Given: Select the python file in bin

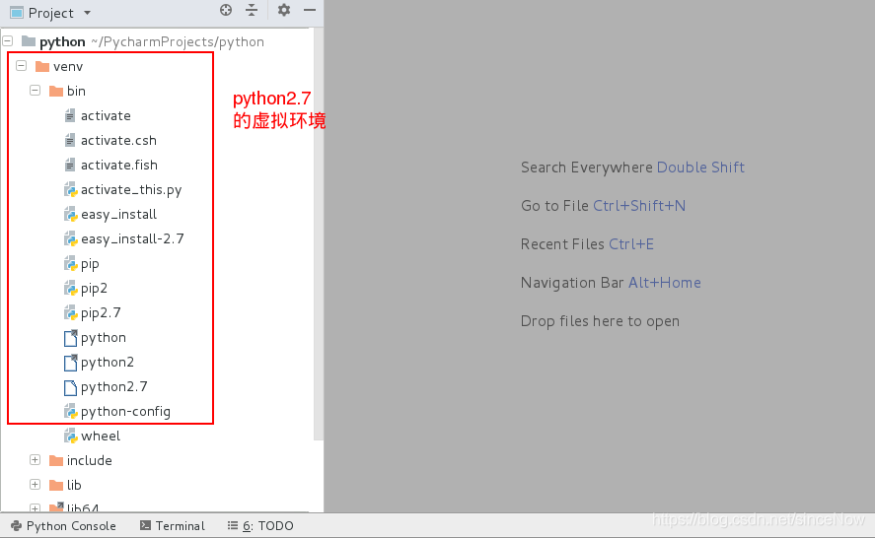Looking at the screenshot, I should 104,338.
